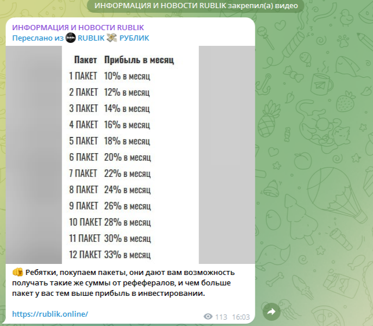Click the view count 113

[221, 317]
